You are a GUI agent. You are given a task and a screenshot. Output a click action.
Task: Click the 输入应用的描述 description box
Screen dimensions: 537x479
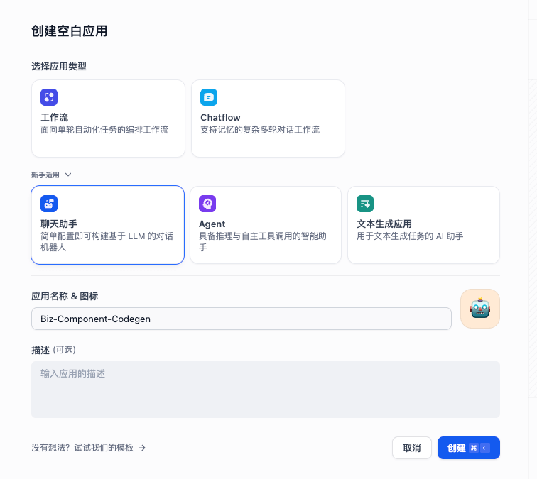point(266,390)
